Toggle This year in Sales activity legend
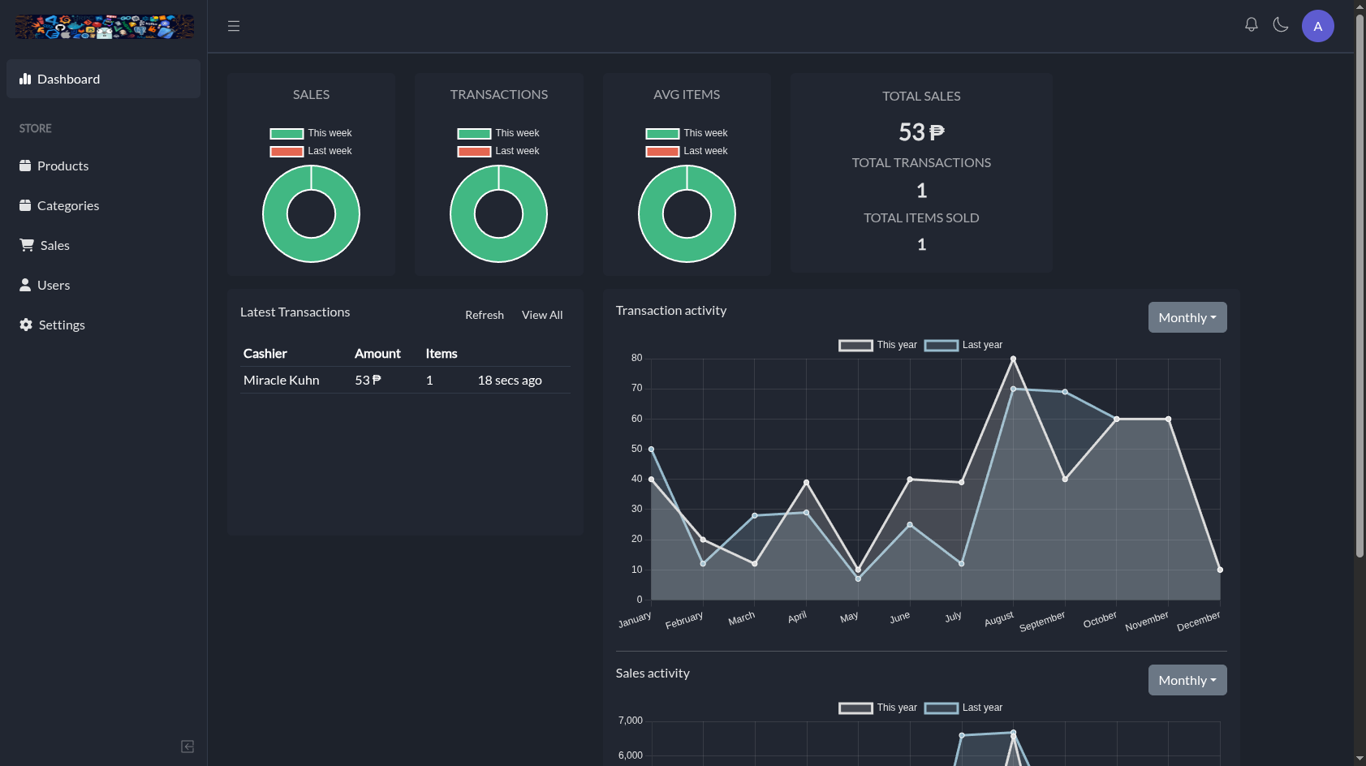Viewport: 1366px width, 766px height. 877,708
